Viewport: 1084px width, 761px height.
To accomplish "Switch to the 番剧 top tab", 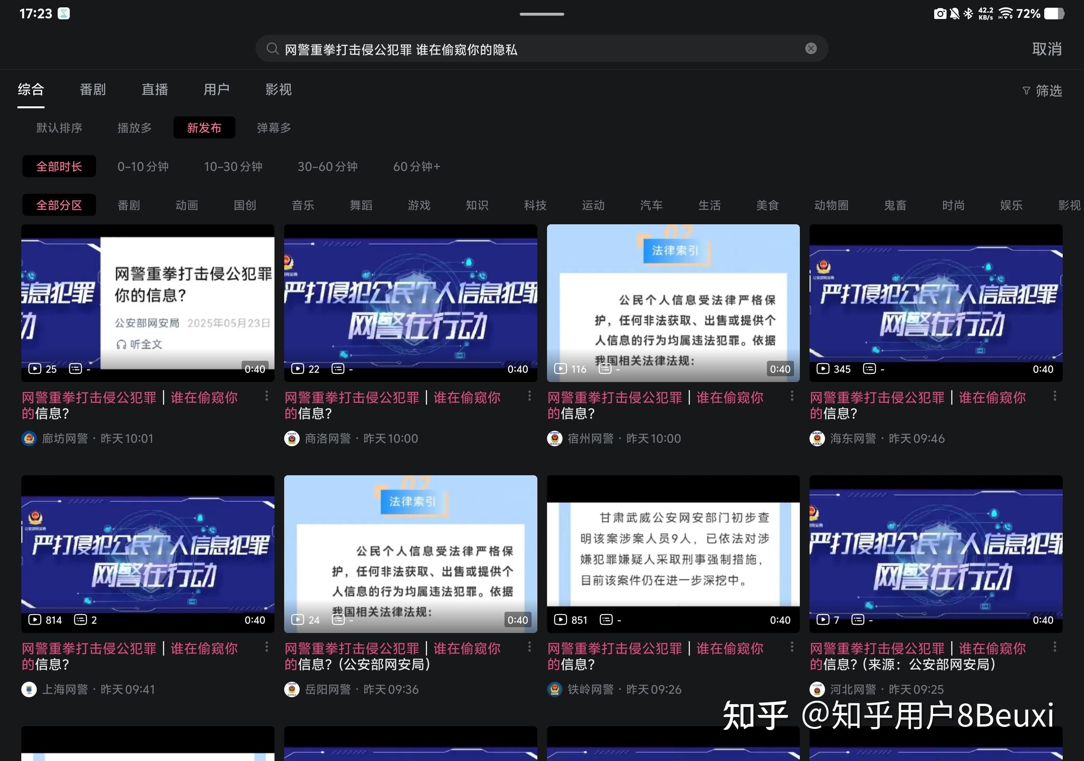I will tap(93, 89).
